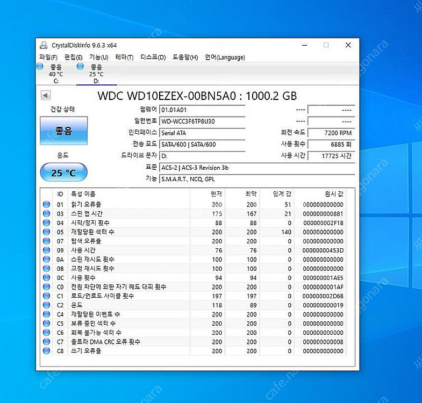Image resolution: width=422 pixels, height=403 pixels.
Task: Click the rotation speed field 7200 RPM
Action: click(x=331, y=133)
